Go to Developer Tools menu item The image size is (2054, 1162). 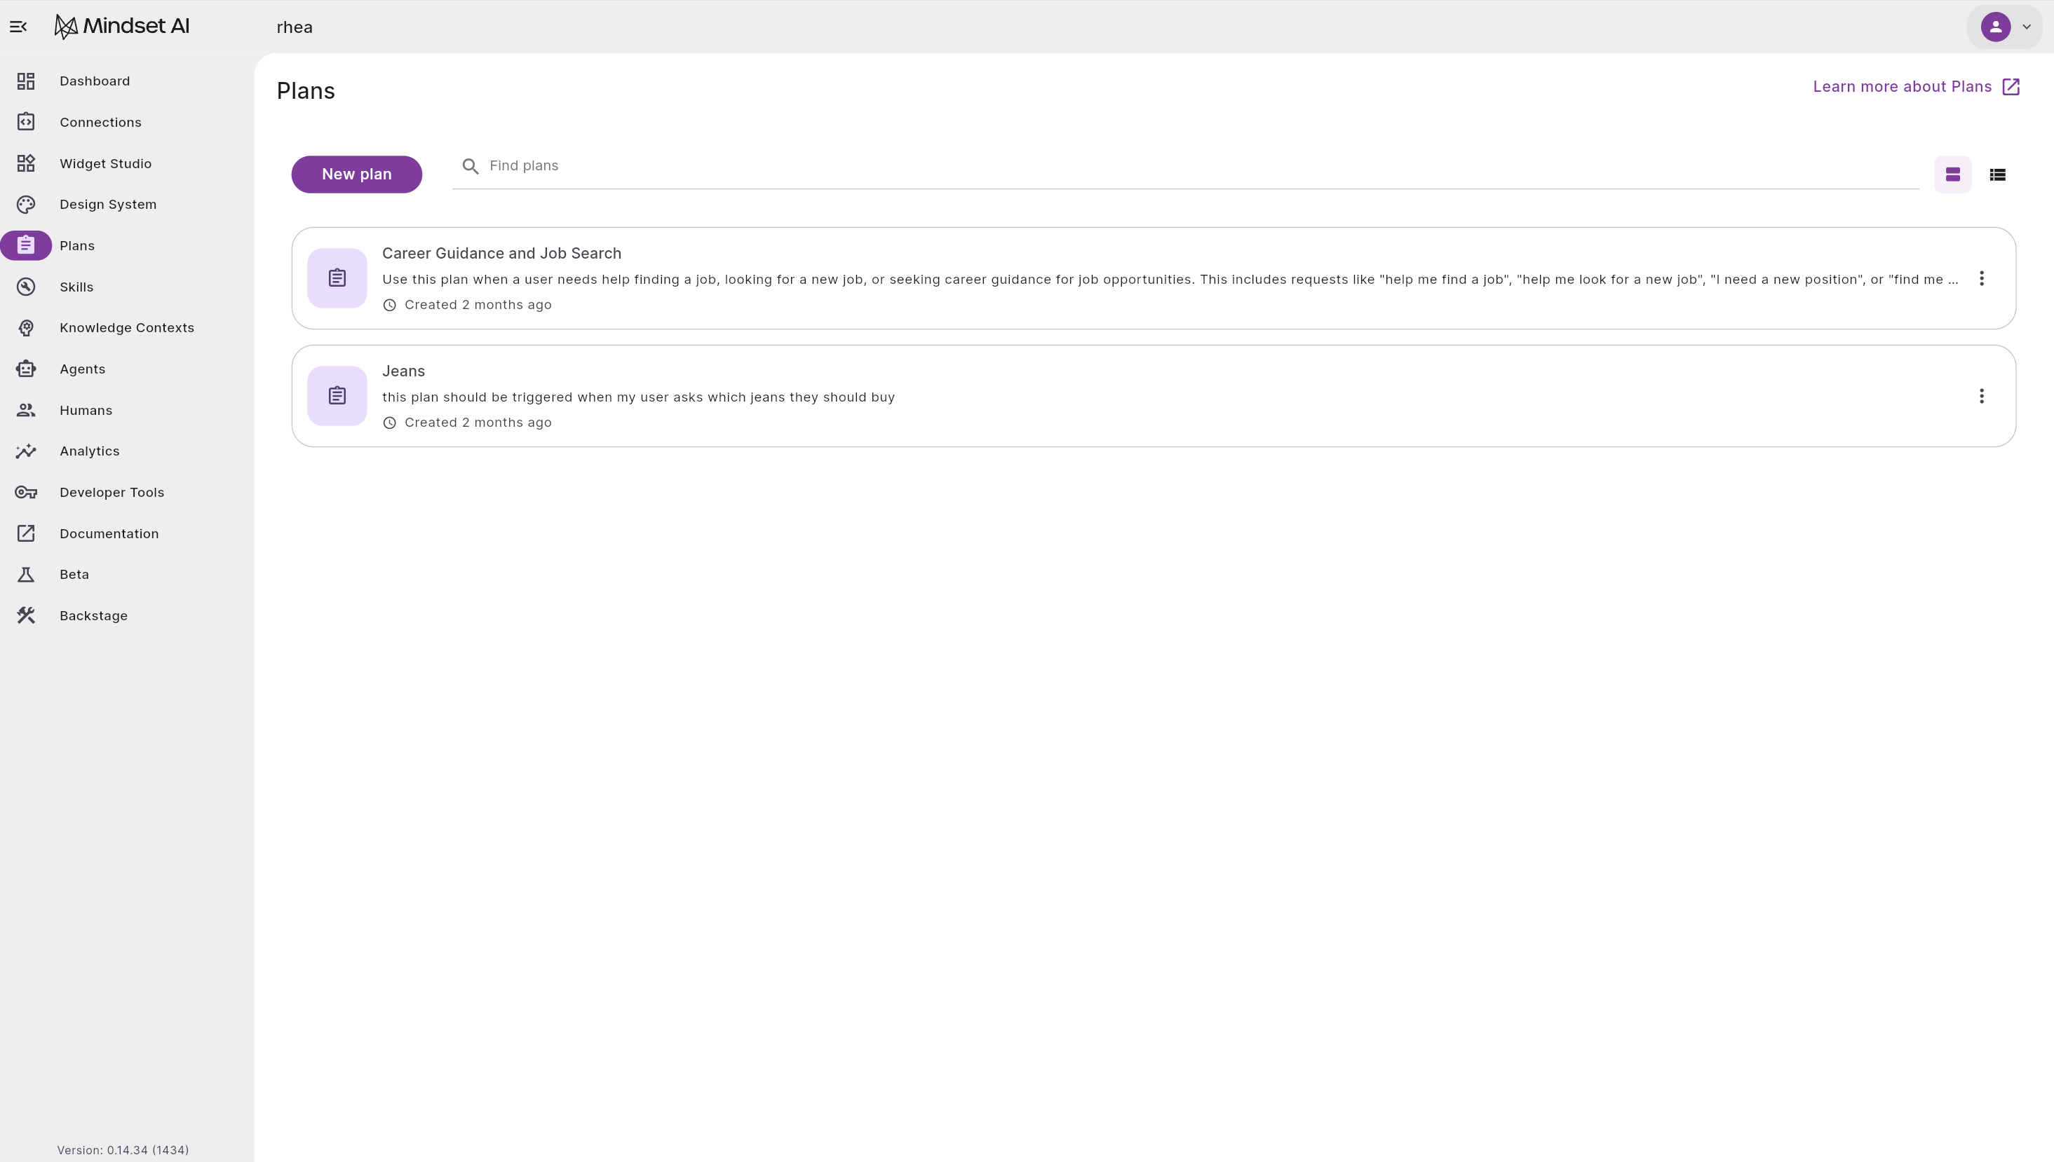click(x=112, y=493)
